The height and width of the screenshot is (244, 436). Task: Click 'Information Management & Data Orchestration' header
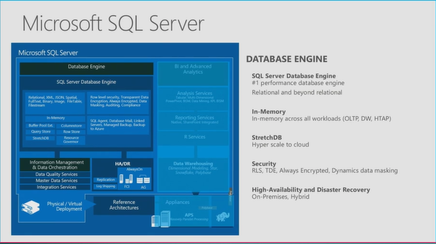pyautogui.click(x=55, y=165)
